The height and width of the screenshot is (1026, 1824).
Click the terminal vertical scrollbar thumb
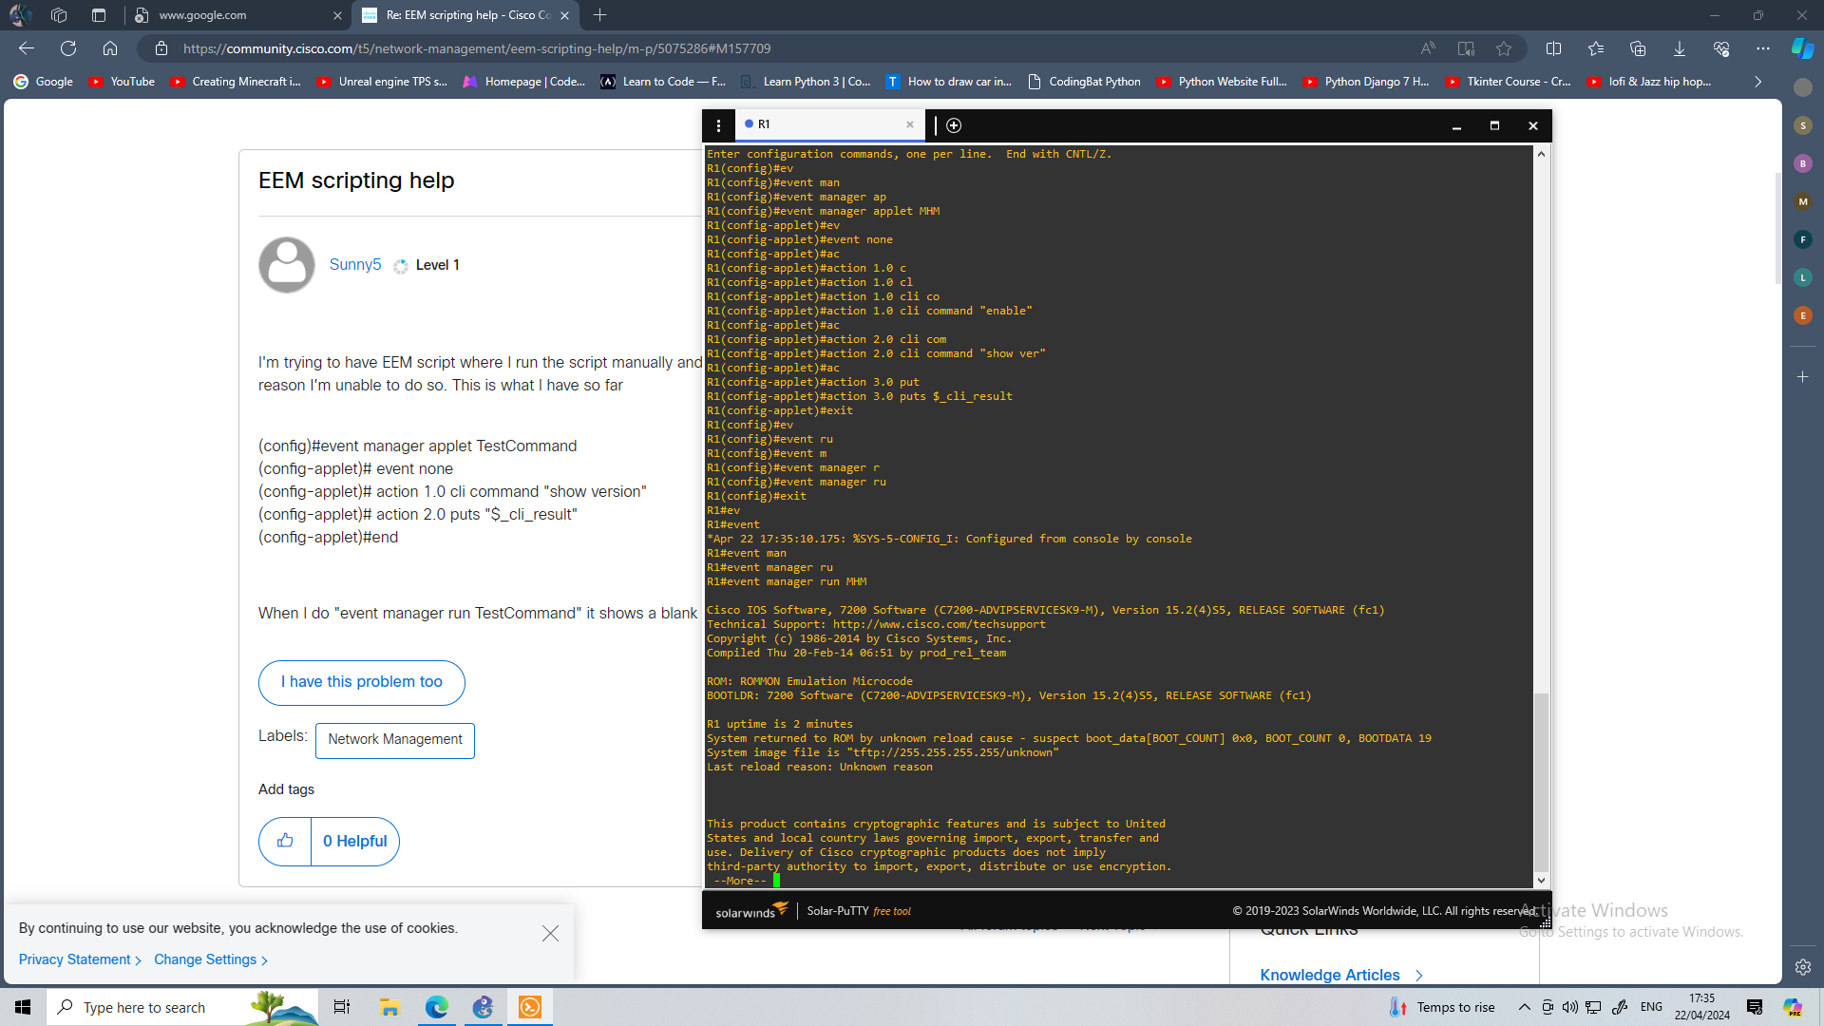point(1541,784)
